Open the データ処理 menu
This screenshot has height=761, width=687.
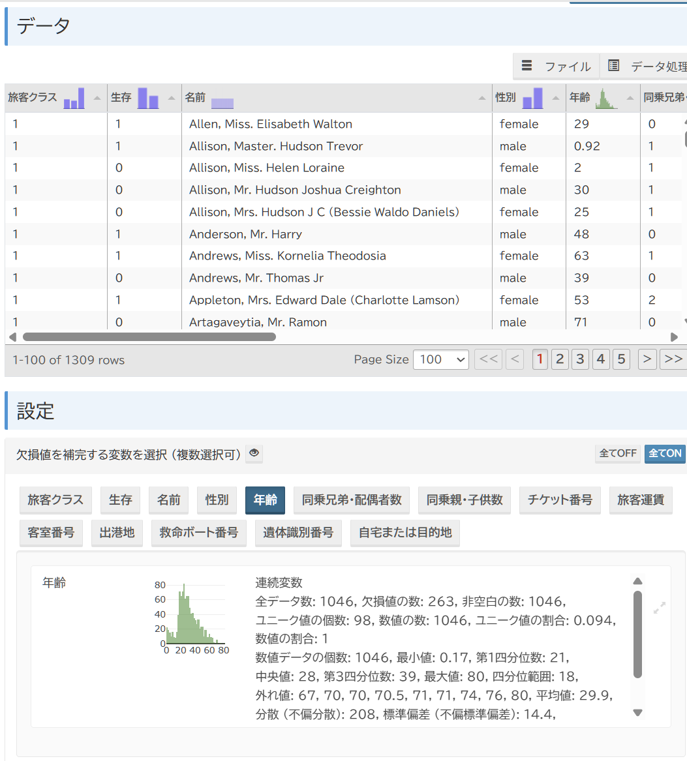pyautogui.click(x=647, y=67)
